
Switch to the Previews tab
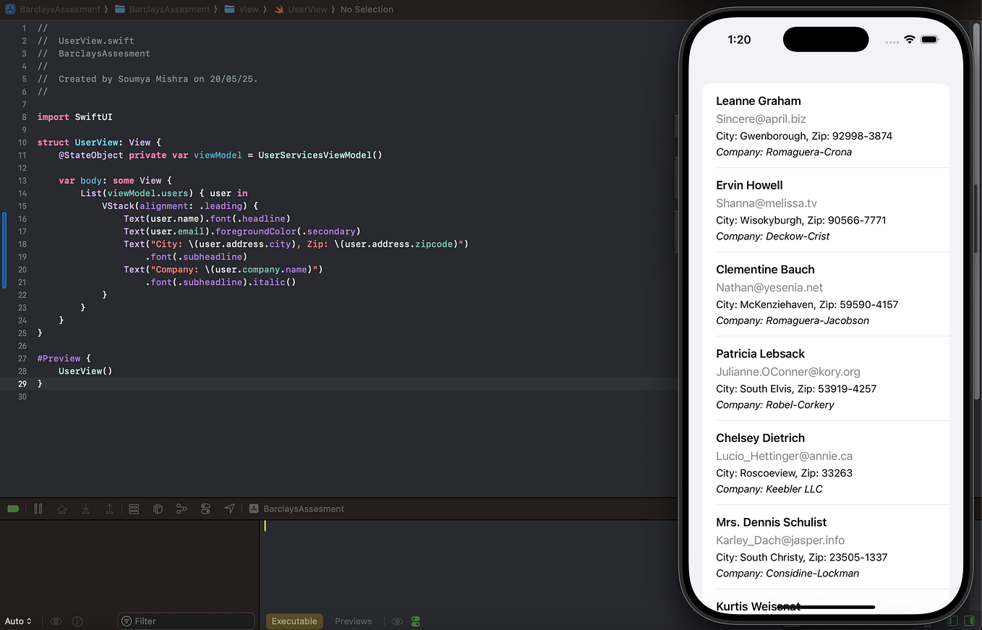(x=353, y=621)
